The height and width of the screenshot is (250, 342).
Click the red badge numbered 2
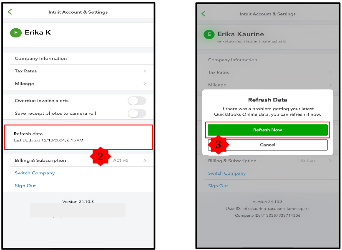tap(101, 156)
